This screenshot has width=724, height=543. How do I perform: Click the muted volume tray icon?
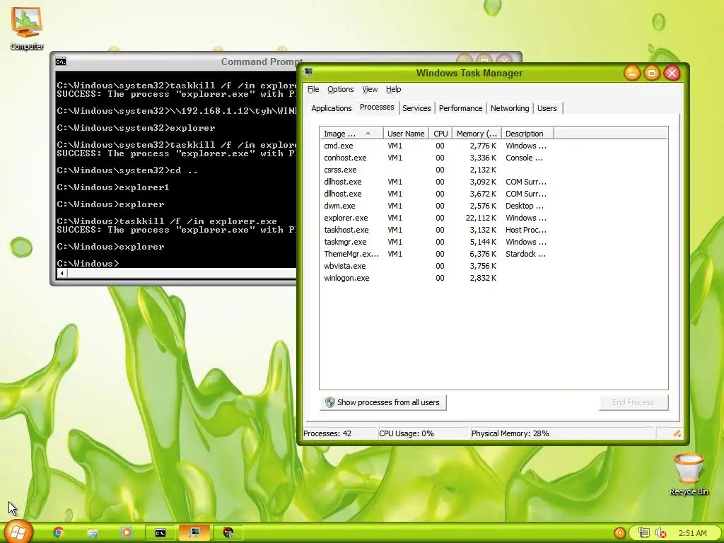click(661, 533)
